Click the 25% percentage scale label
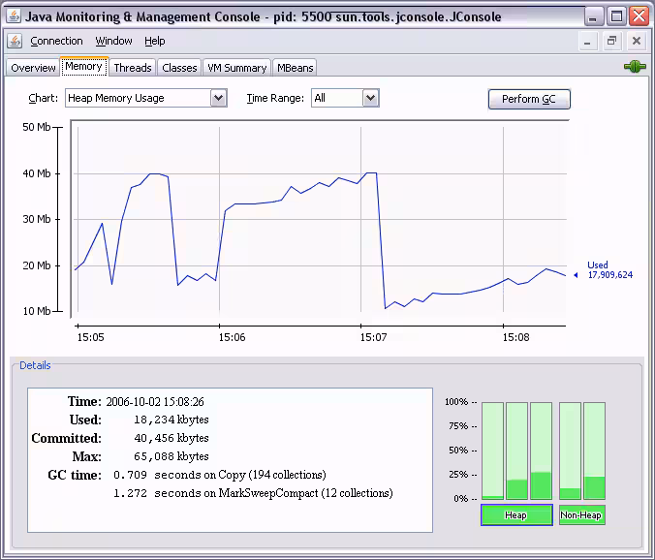 click(x=458, y=475)
